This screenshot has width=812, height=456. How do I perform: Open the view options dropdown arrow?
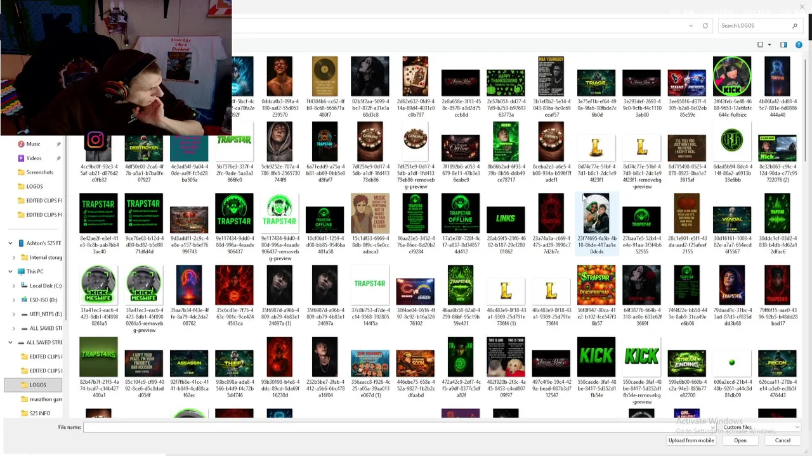coord(769,44)
